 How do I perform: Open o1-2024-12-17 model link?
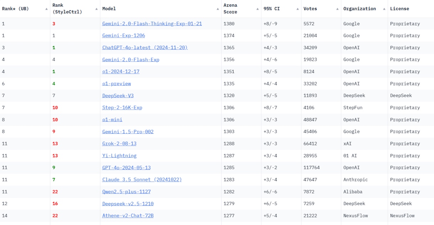tap(121, 72)
